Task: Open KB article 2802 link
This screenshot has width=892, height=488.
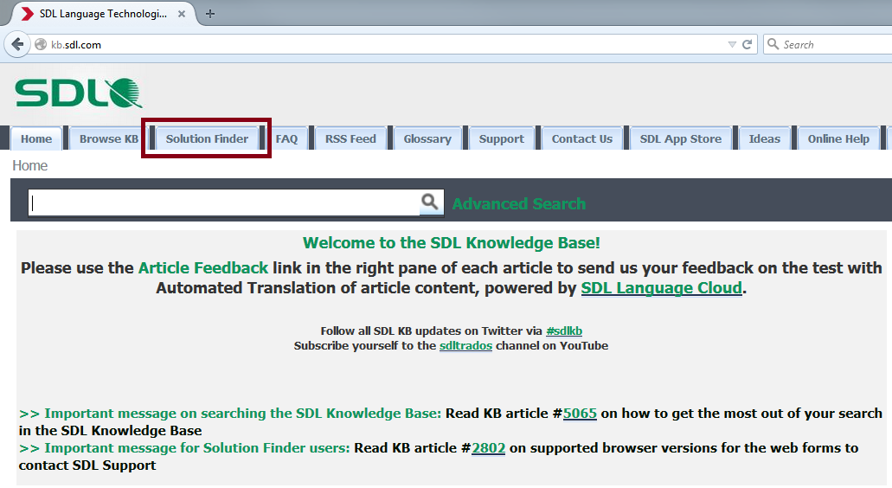Action: click(488, 448)
